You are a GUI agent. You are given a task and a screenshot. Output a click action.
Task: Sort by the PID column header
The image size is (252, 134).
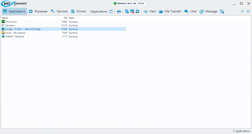(x=59, y=18)
